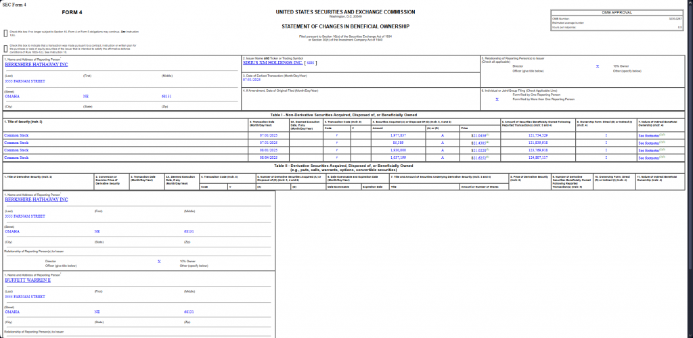Click the price in the 08/04/2025 row

pyautogui.click(x=480, y=158)
